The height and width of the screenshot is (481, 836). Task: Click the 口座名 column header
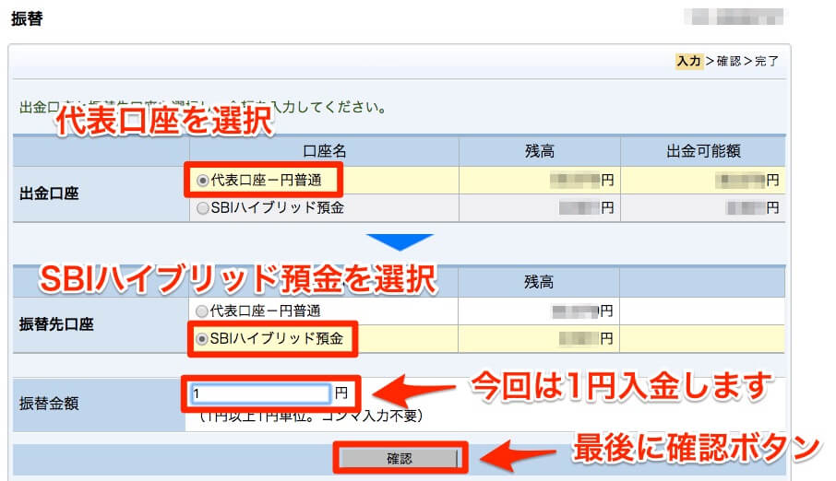[x=324, y=151]
